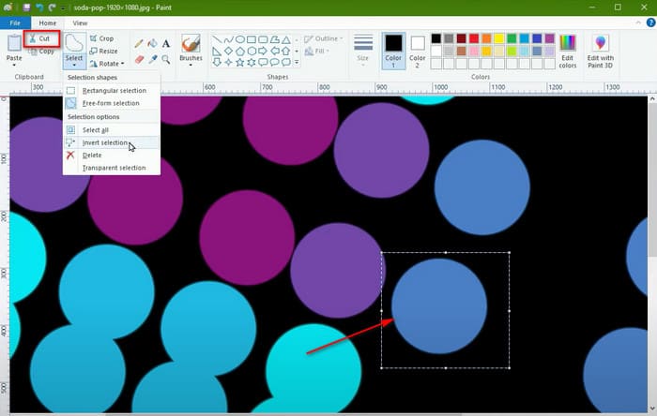Click the Paste clipboard icon
The height and width of the screenshot is (416, 657).
click(x=14, y=43)
